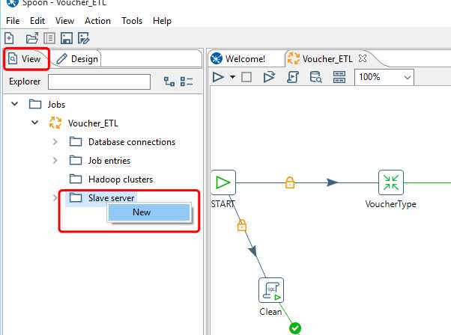451x335 pixels.
Task: Open the View menu in the menu bar
Action: [64, 21]
